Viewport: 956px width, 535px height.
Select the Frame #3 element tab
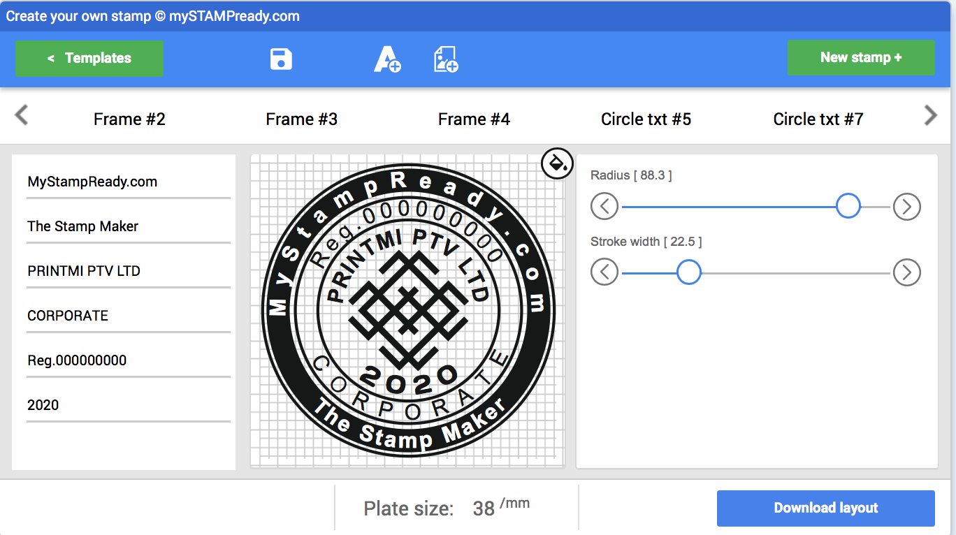click(x=301, y=119)
